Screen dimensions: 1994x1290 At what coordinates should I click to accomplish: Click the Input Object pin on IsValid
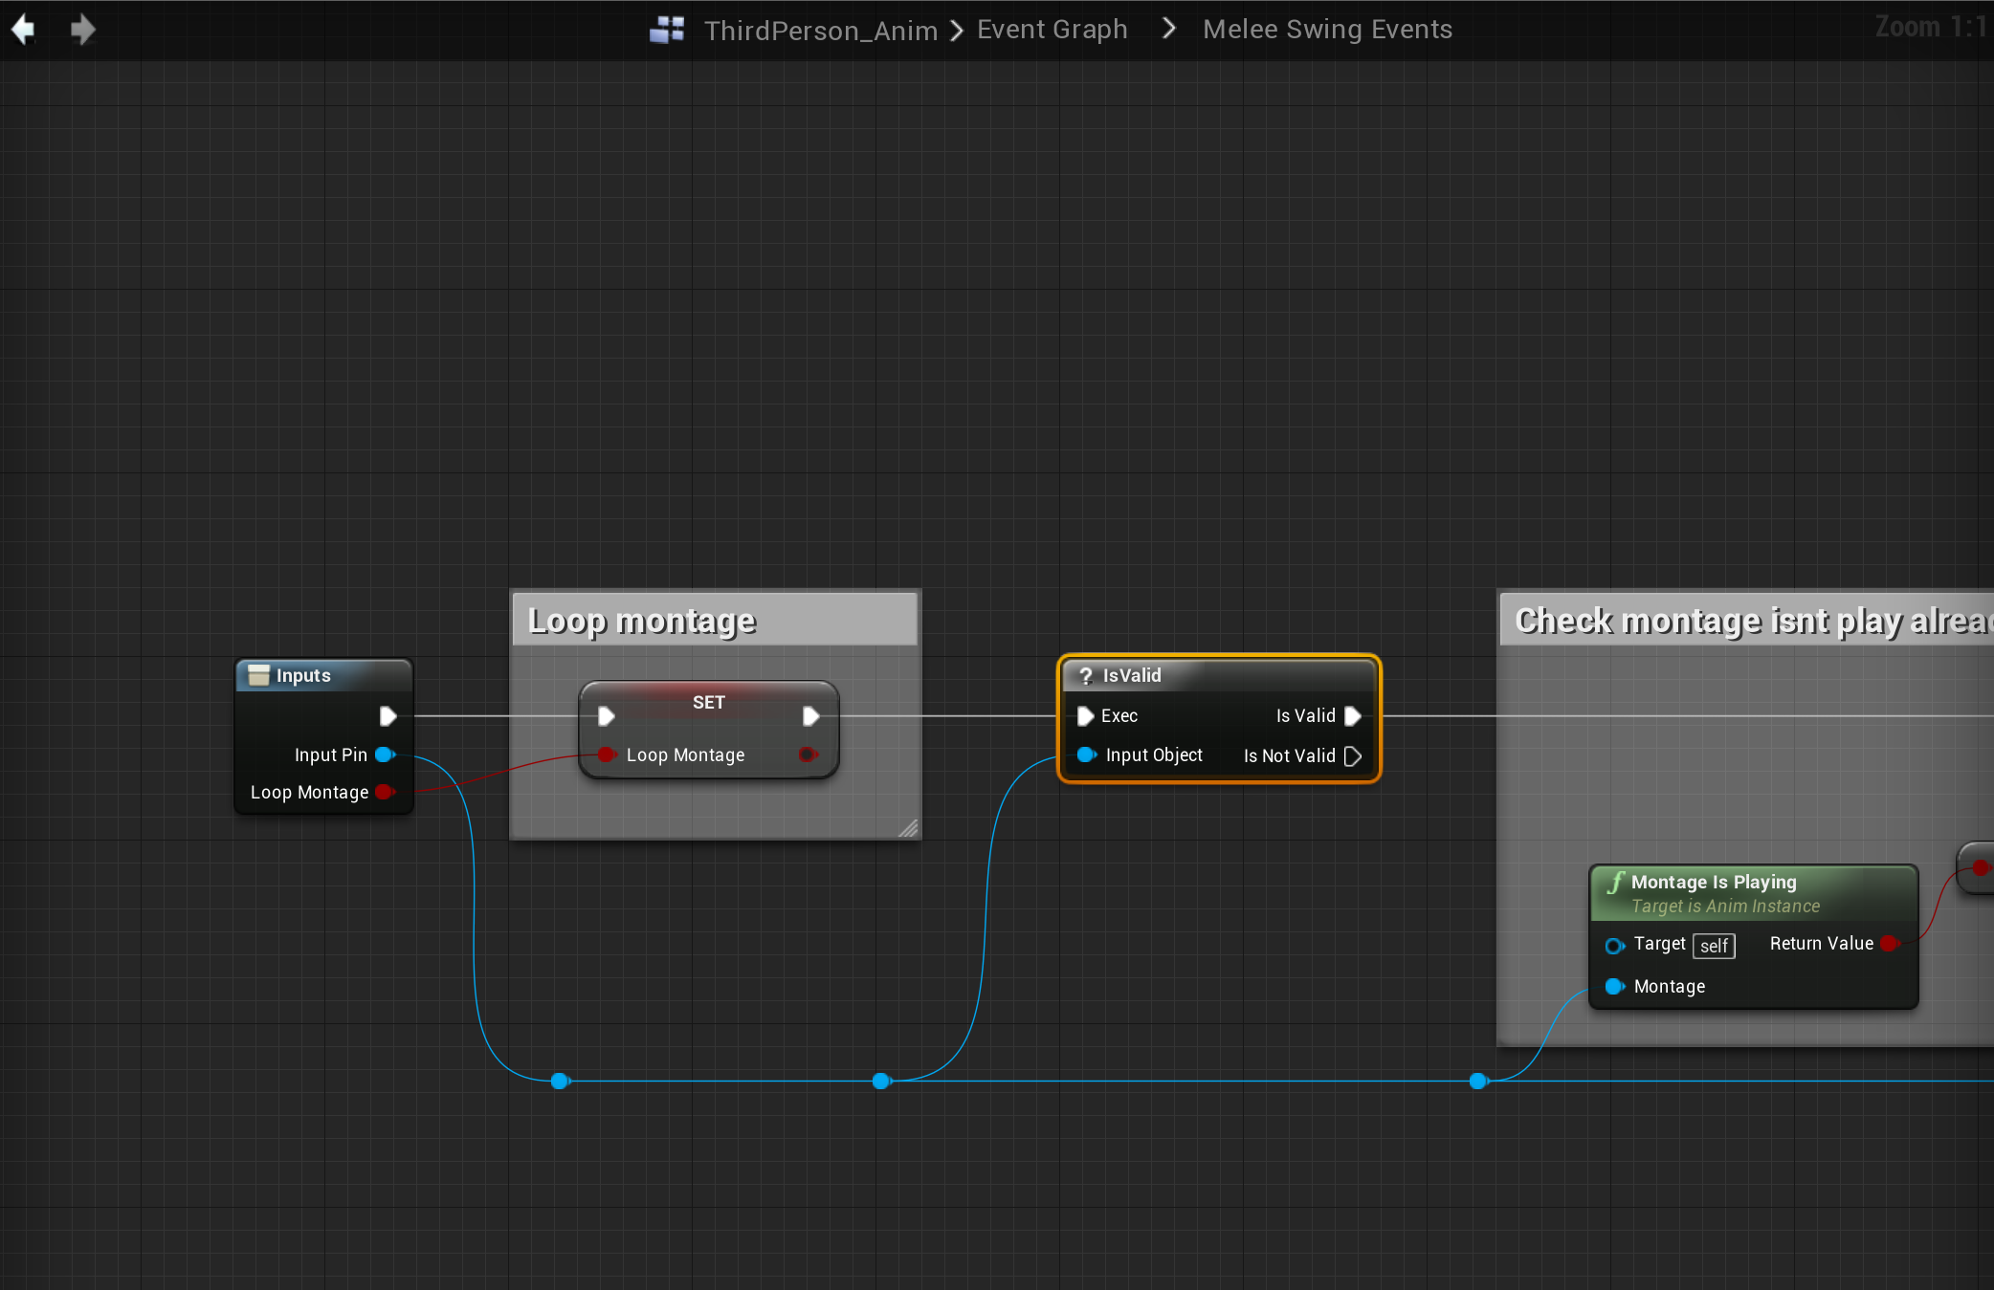1086,754
